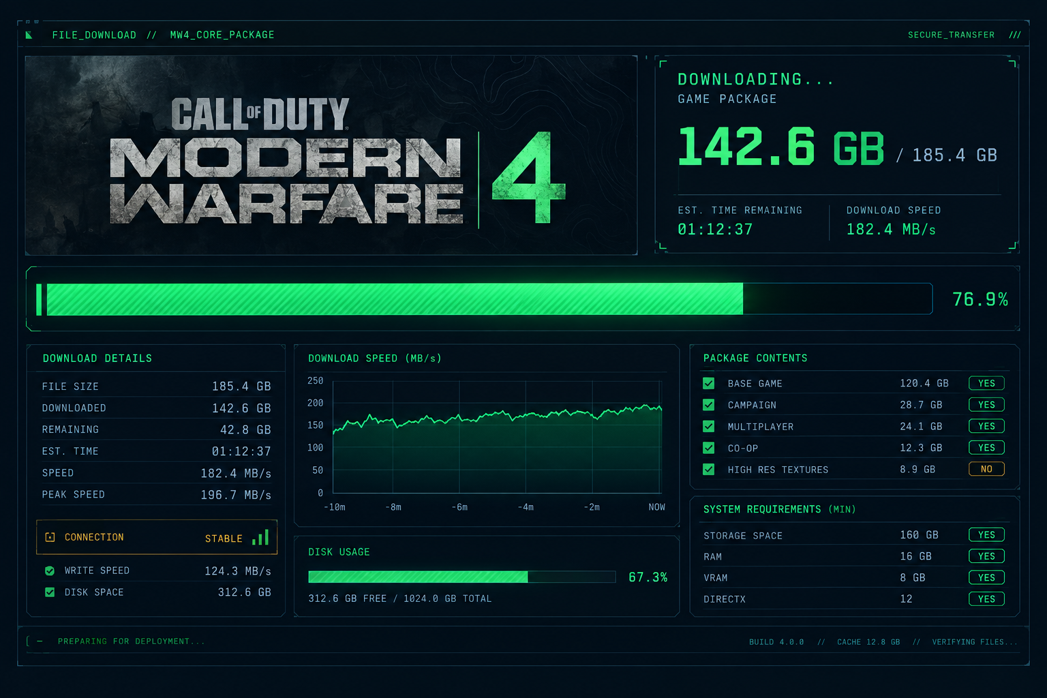
Task: Click CACHE 12.8 GB in status bar
Action: click(x=868, y=642)
